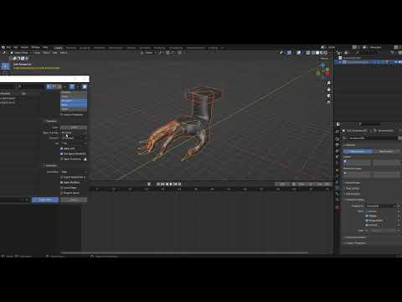Click the Export FBX button
This screenshot has width=402, height=302.
click(x=45, y=200)
